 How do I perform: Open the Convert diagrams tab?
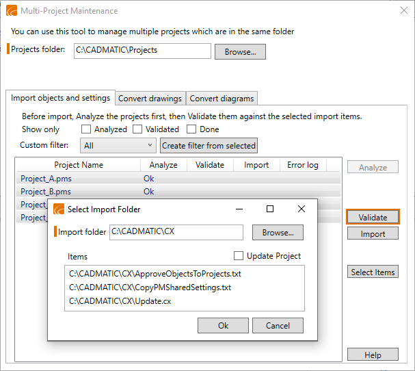(222, 99)
